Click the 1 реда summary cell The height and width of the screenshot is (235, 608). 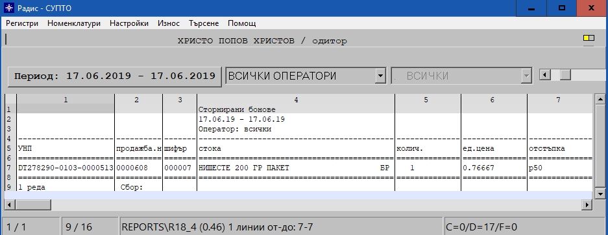(x=66, y=187)
